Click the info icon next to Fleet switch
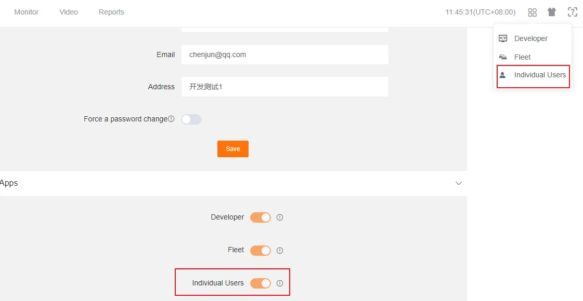 click(280, 250)
